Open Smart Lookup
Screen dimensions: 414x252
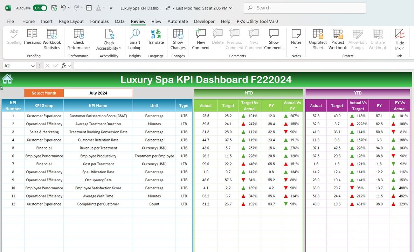(134, 39)
